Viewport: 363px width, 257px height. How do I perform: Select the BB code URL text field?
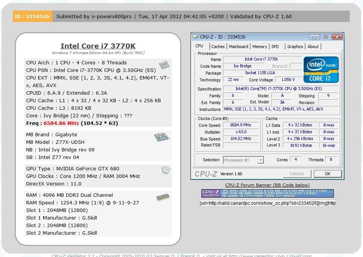(x=268, y=203)
